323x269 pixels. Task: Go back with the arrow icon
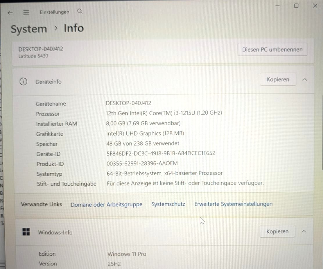(10, 13)
